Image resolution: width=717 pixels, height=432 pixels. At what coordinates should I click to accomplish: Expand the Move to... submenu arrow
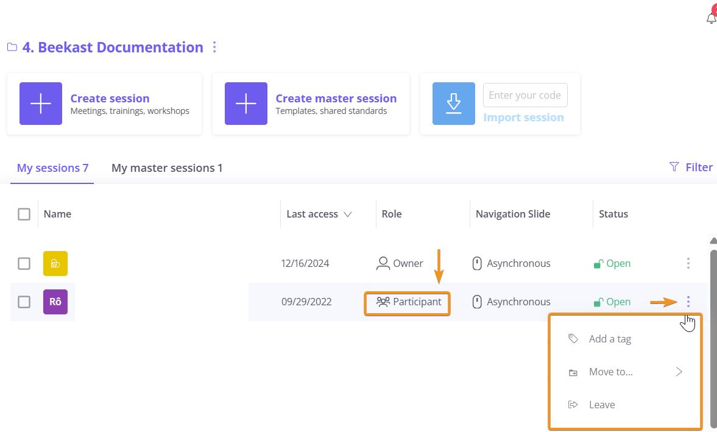679,372
